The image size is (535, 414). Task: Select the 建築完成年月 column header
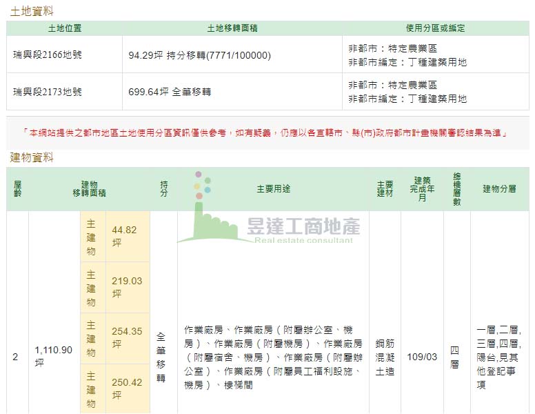pyautogui.click(x=422, y=189)
